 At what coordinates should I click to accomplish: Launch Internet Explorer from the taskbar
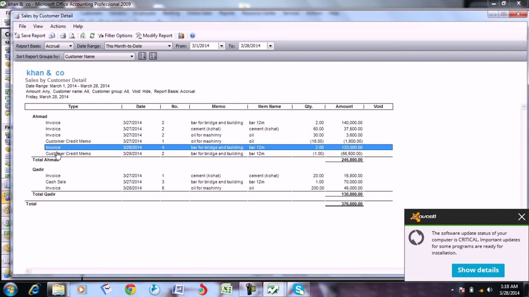tap(34, 290)
